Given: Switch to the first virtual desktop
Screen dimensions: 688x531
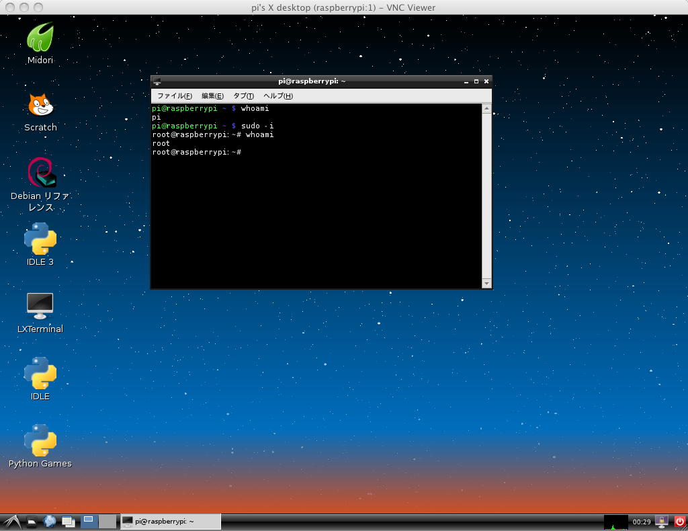Looking at the screenshot, I should tap(89, 522).
